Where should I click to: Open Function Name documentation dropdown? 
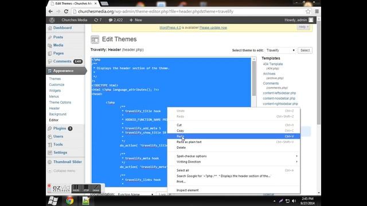coord(135,195)
